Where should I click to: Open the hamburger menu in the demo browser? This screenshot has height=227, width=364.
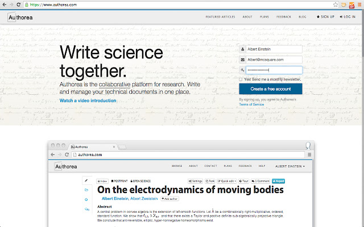click(309, 155)
